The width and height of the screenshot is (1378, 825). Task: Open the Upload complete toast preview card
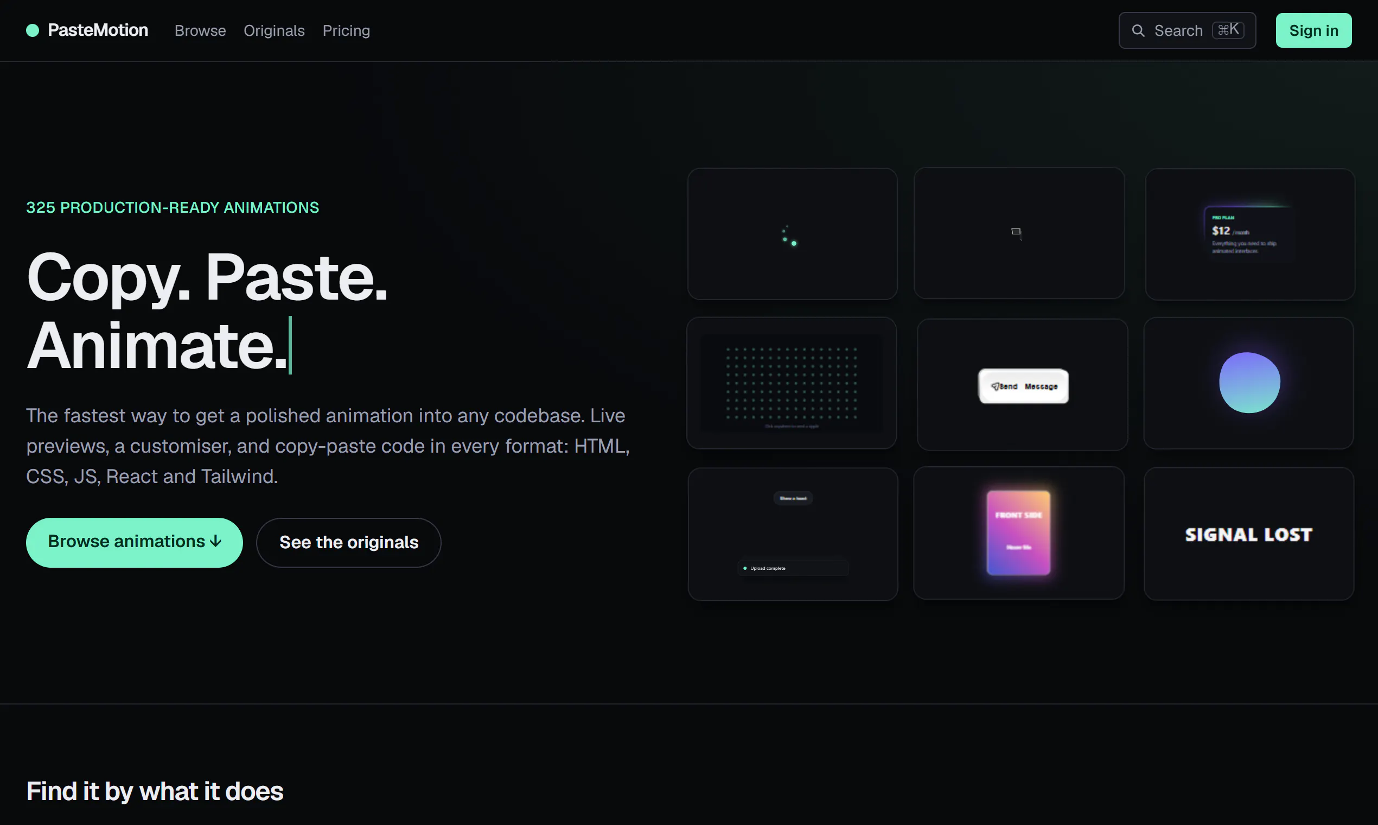pyautogui.click(x=792, y=534)
